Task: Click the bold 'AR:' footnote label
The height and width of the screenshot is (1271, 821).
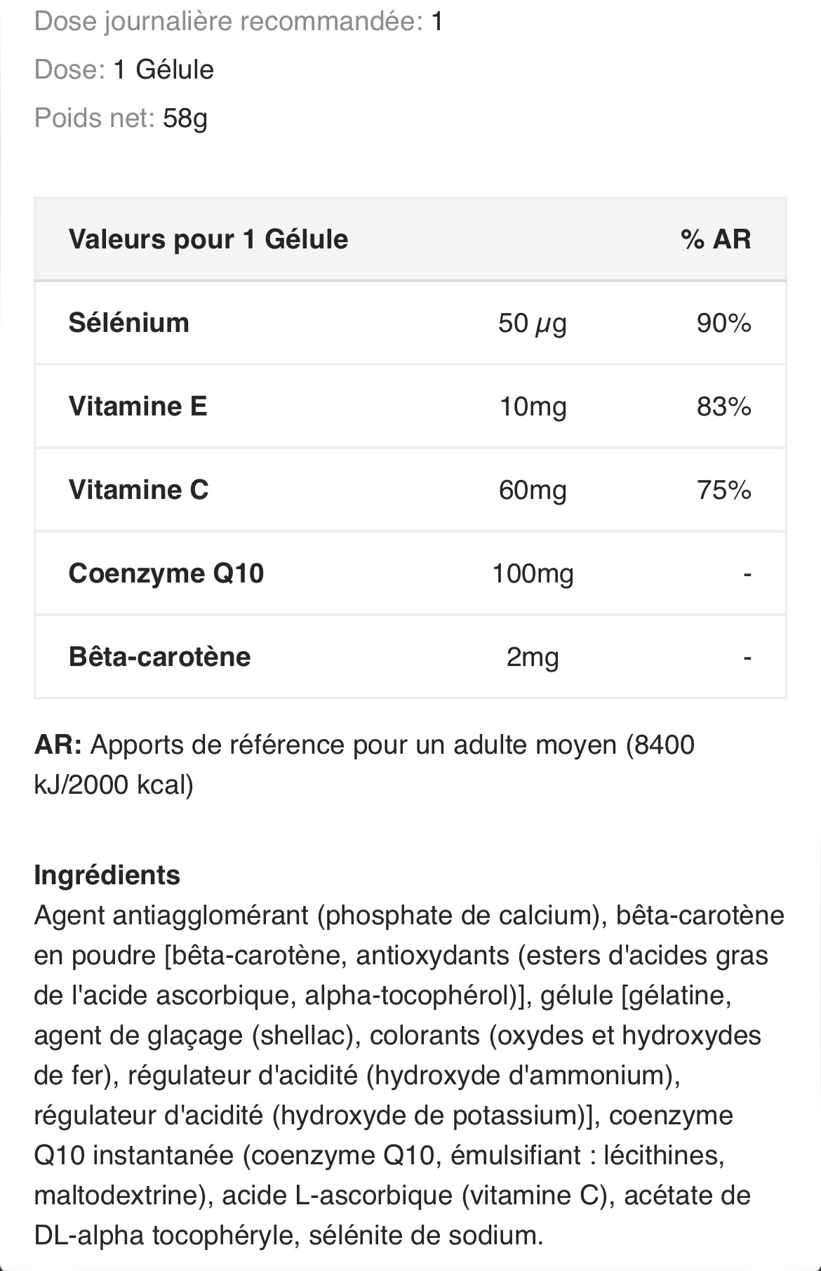Action: (58, 745)
